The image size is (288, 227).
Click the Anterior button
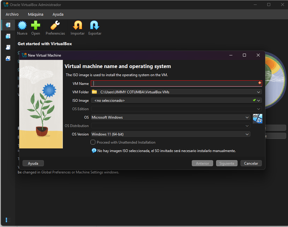click(202, 163)
